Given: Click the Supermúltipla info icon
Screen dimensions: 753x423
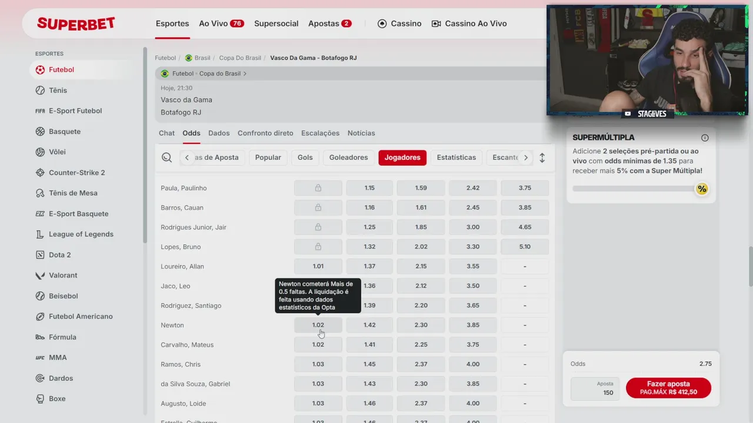Looking at the screenshot, I should point(705,138).
